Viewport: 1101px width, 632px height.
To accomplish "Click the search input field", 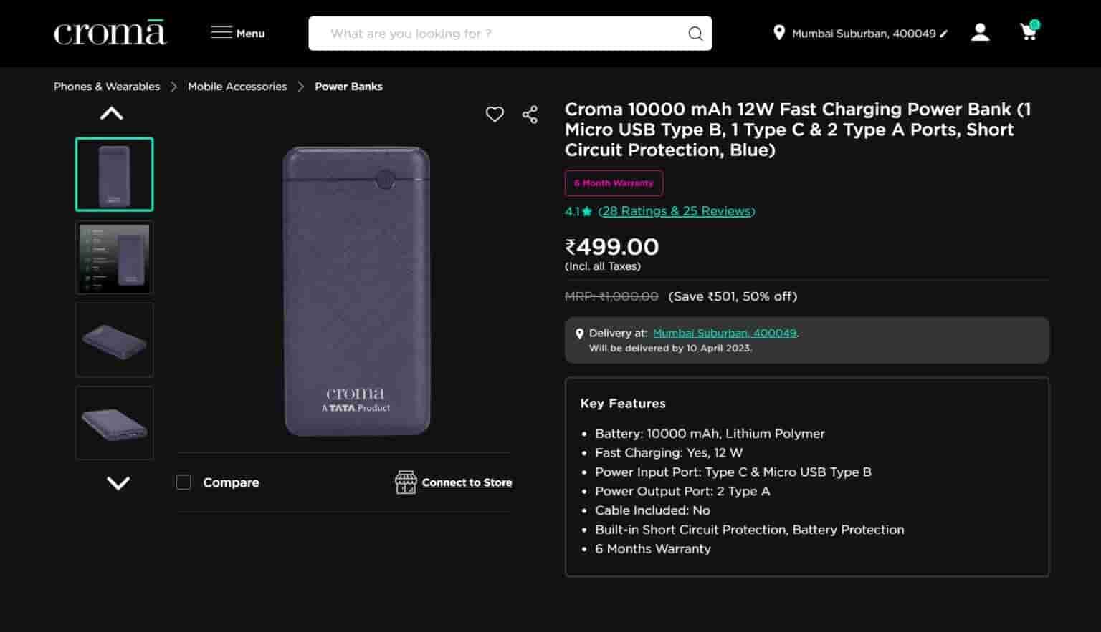I will pos(502,33).
